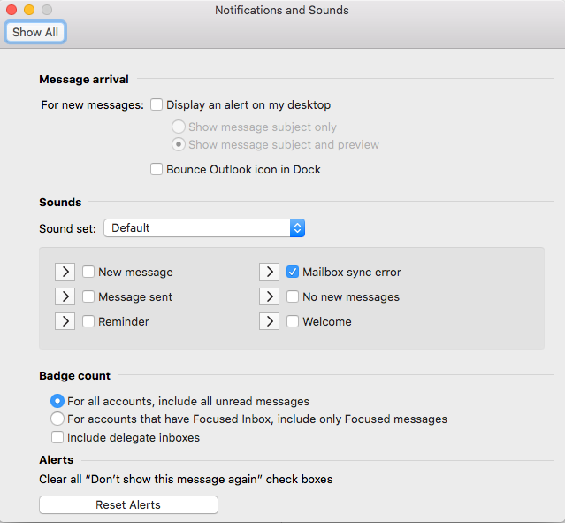Play the No new messages sound
Viewport: 565px width, 523px height.
pos(269,296)
